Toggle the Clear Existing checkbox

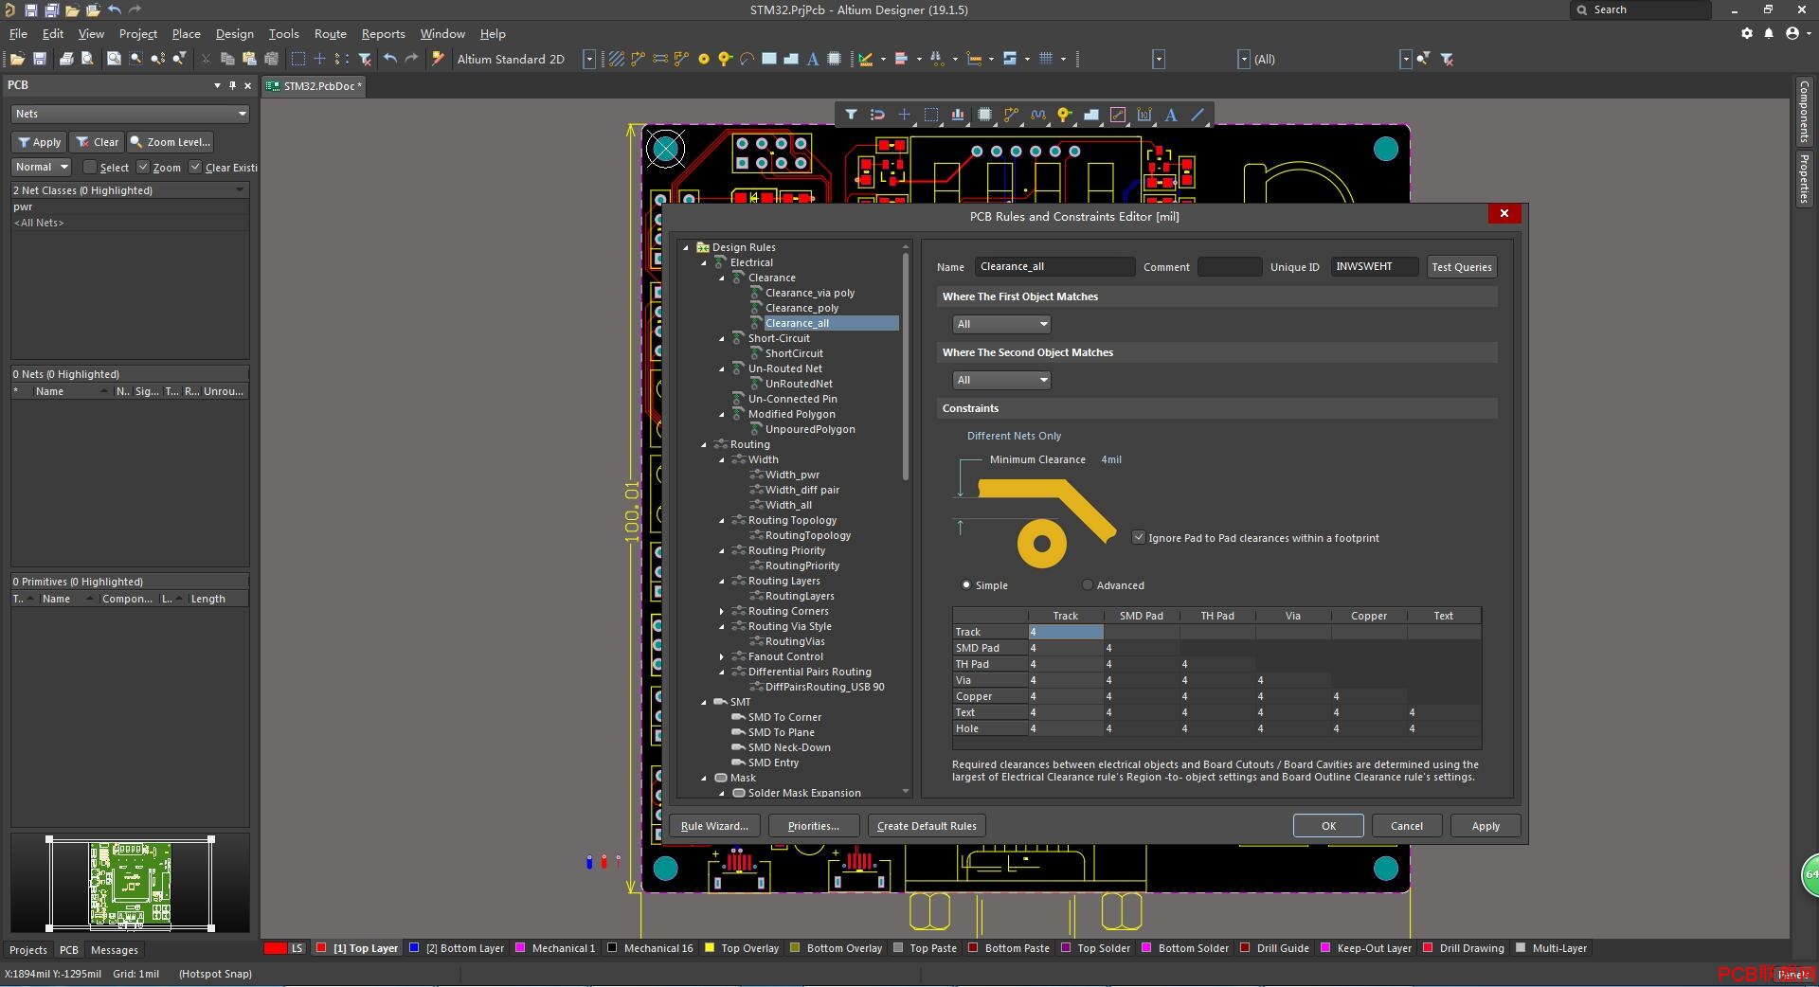click(x=195, y=168)
